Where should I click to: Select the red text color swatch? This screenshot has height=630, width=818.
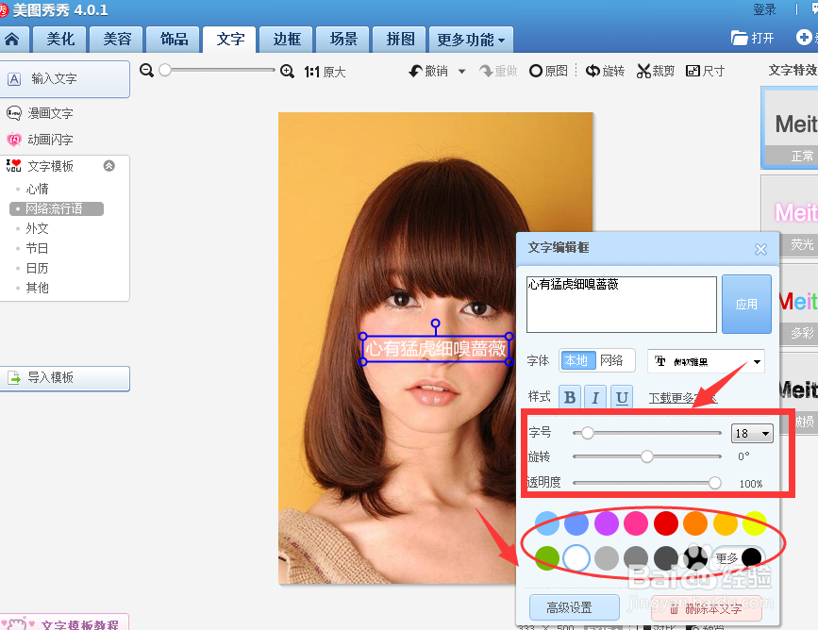[x=665, y=522]
